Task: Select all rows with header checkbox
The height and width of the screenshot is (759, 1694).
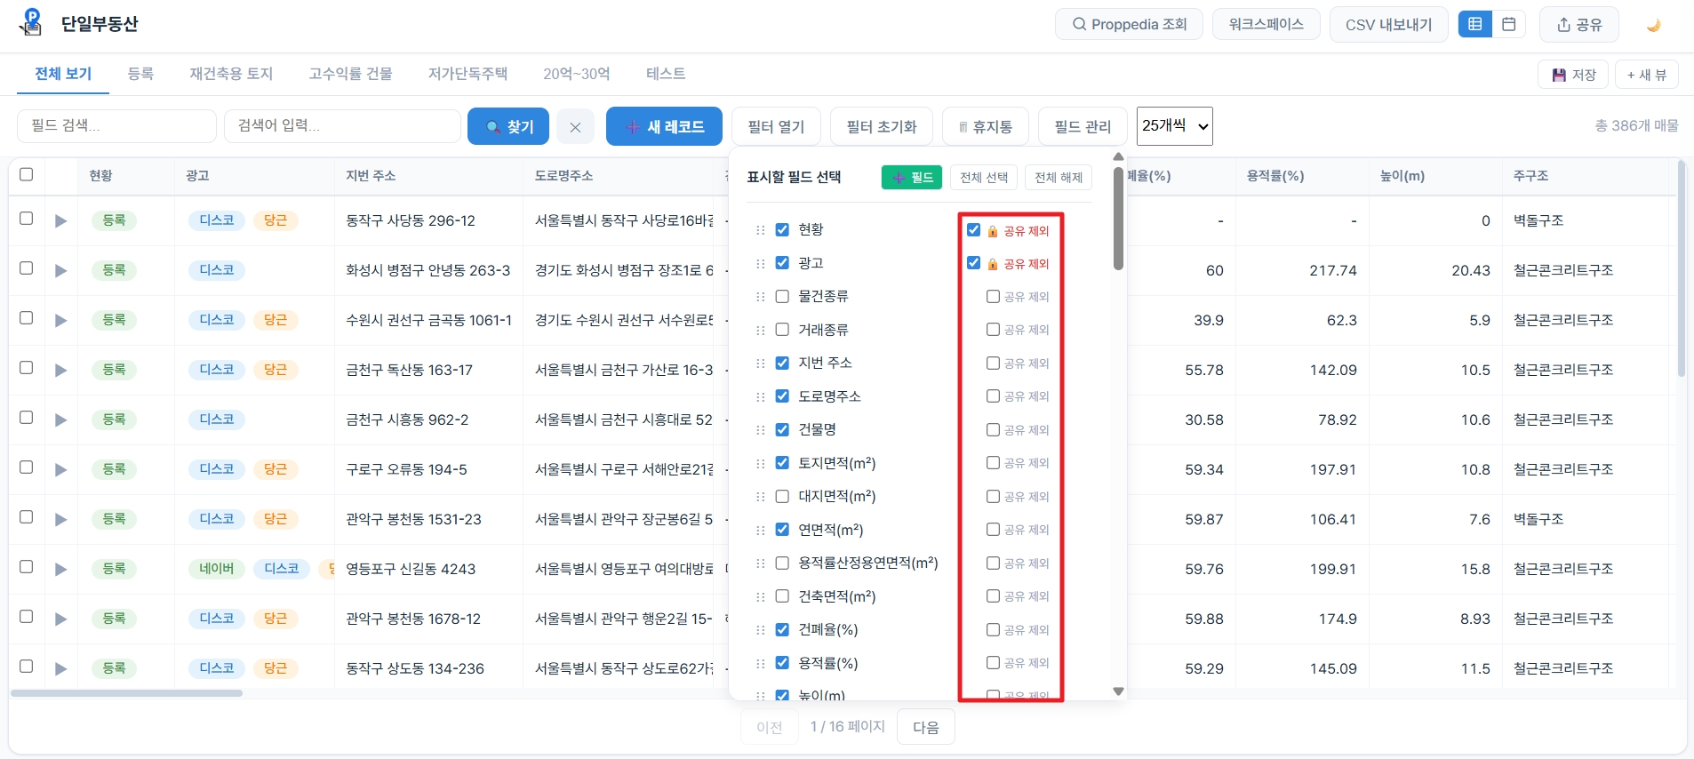Action: click(27, 174)
